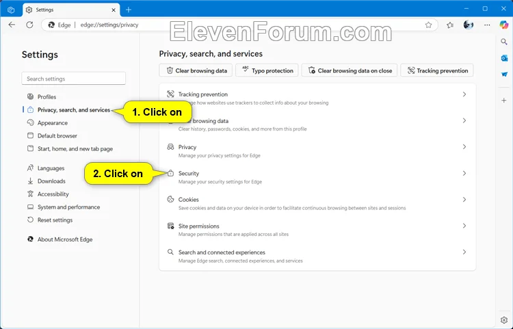513x329 pixels.
Task: Click 'Manage your privacy settings for Edge' text
Action: [x=219, y=156]
